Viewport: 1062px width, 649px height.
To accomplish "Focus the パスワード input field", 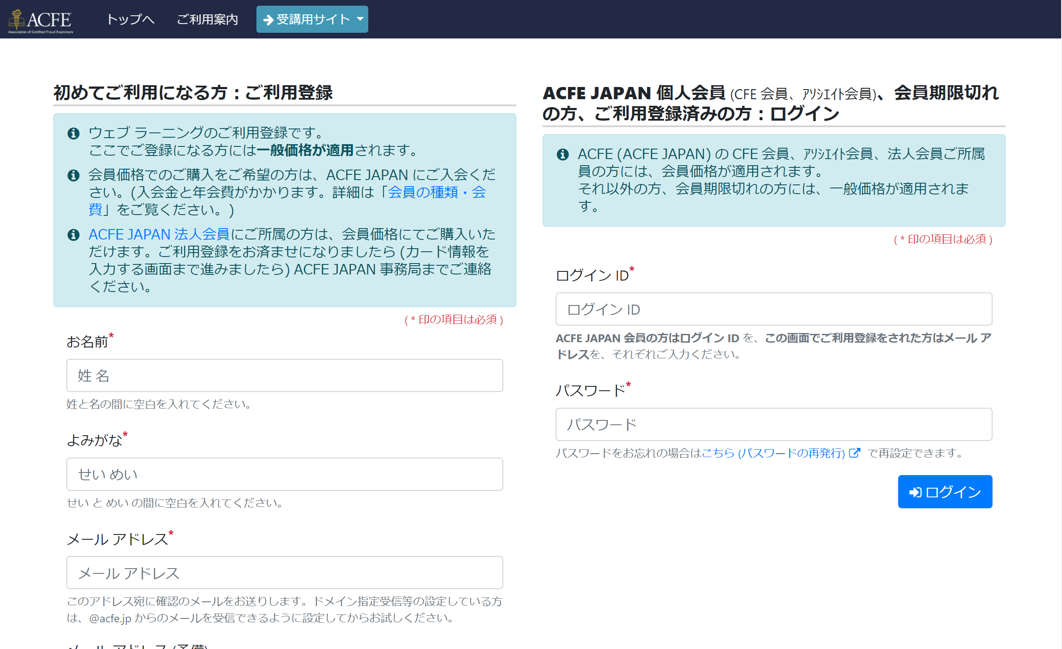I will pyautogui.click(x=774, y=424).
